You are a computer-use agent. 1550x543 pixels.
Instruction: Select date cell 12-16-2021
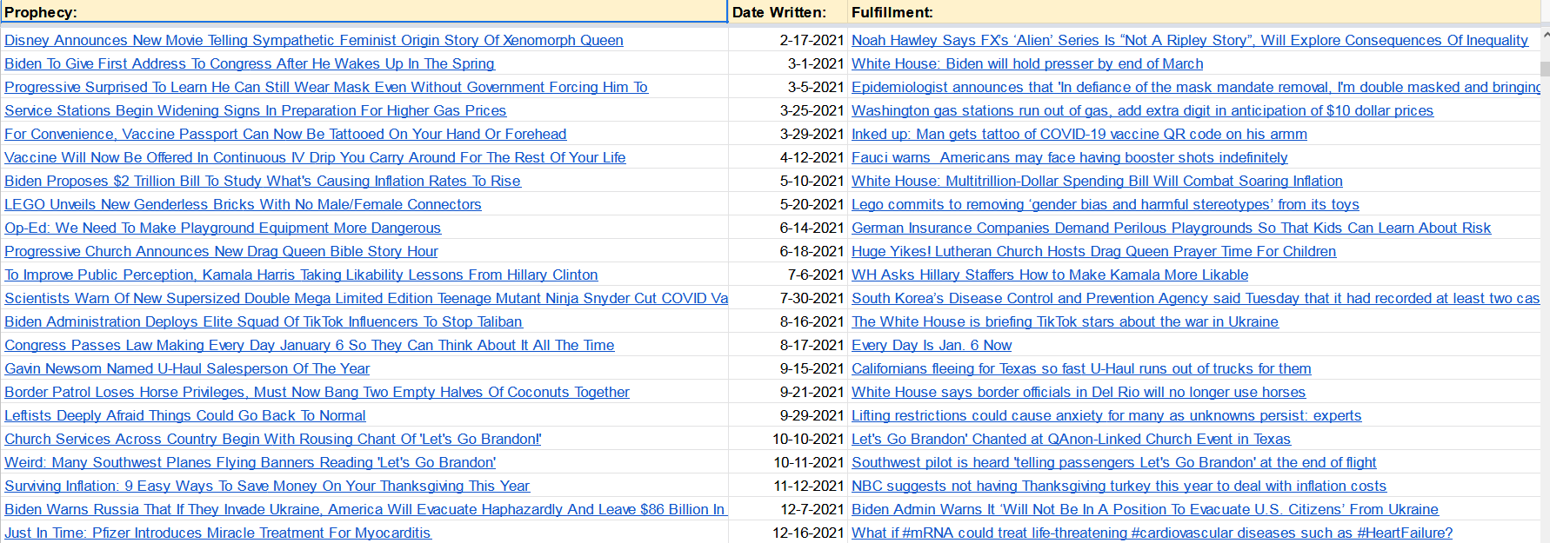point(788,533)
